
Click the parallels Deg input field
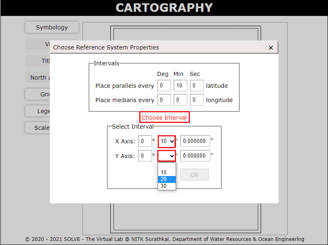click(x=164, y=86)
